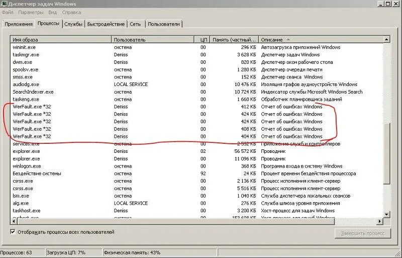The width and height of the screenshot is (402, 258).
Task: Click the Изоляция графов аудиоустройств Windows description
Action: [309, 84]
